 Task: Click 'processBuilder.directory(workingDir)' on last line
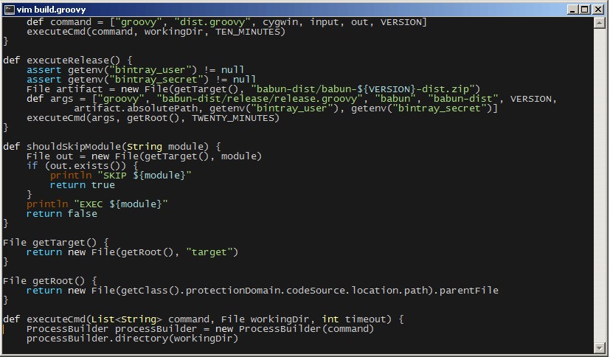(x=132, y=339)
